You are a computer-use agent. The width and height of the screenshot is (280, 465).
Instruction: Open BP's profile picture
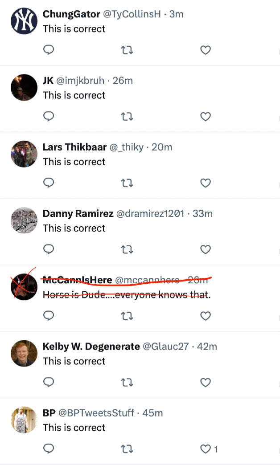[24, 420]
